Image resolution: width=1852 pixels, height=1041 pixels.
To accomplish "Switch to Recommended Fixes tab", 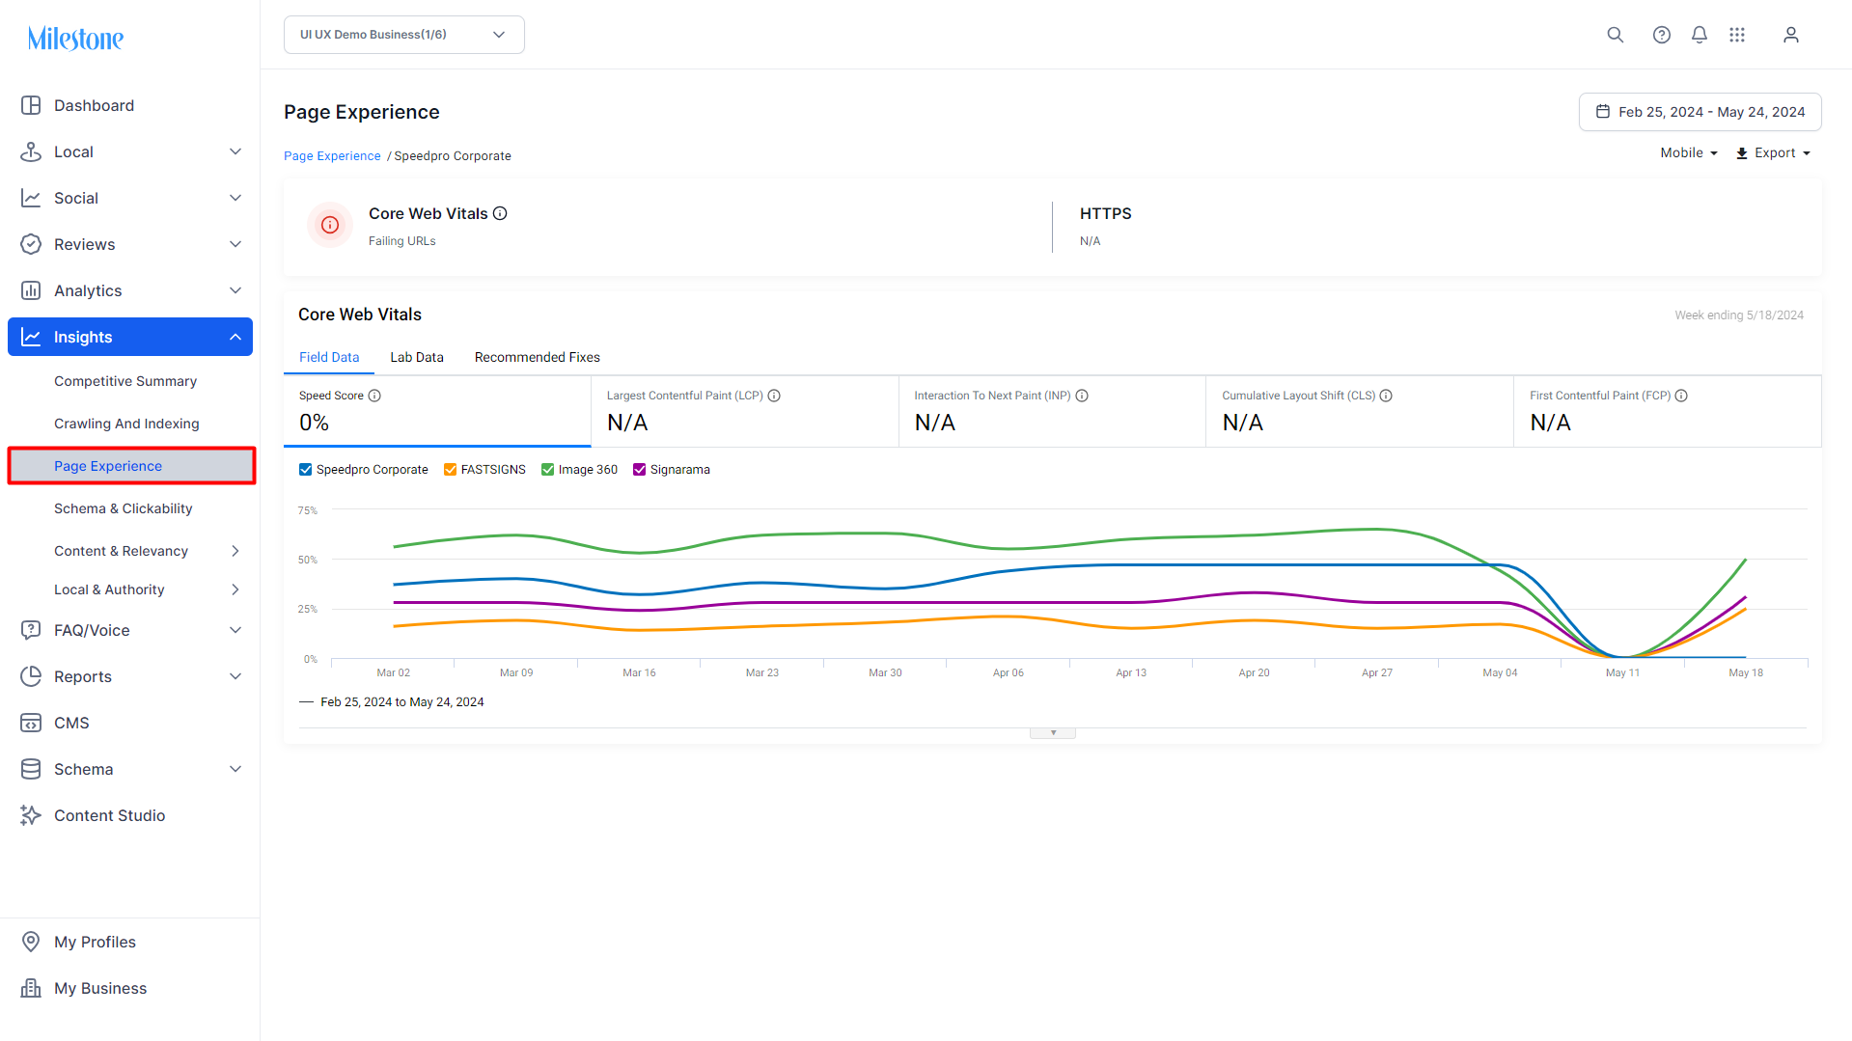I will [537, 357].
